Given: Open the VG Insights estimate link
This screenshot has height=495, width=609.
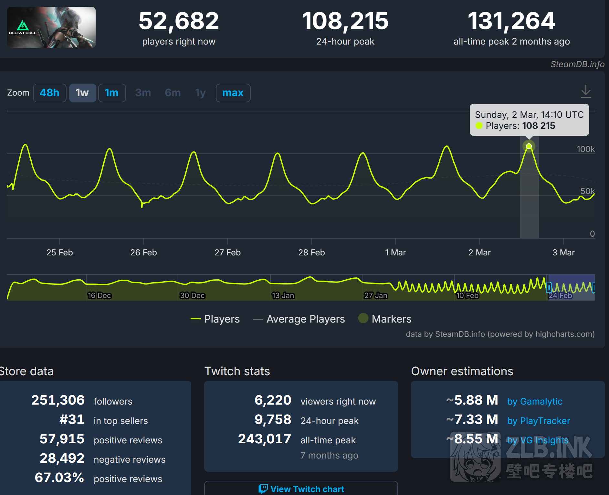Looking at the screenshot, I should click(538, 440).
